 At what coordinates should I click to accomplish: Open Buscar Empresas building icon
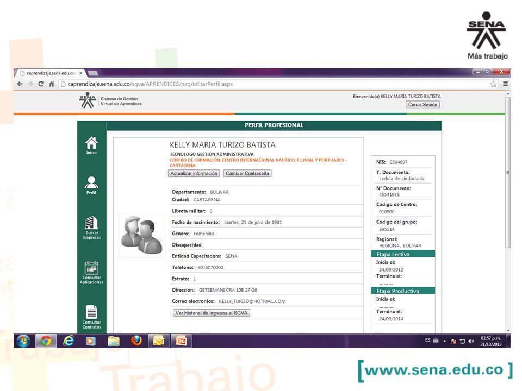(x=91, y=228)
